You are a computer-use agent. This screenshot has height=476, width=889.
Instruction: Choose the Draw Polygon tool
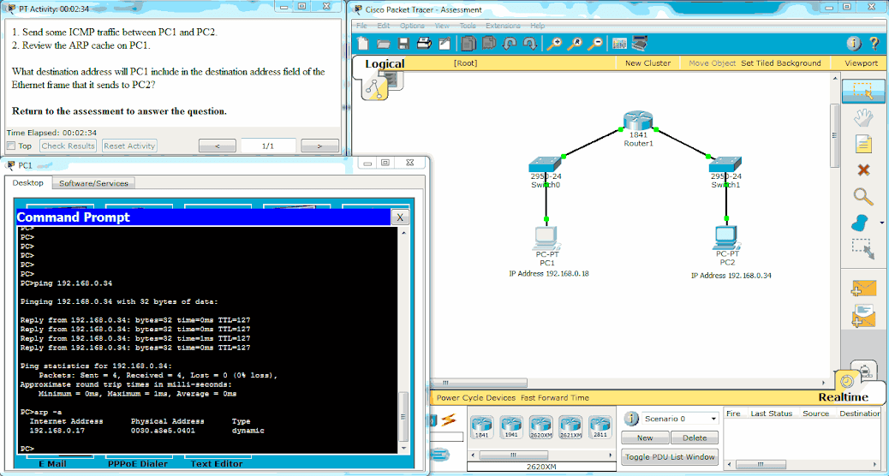[861, 222]
